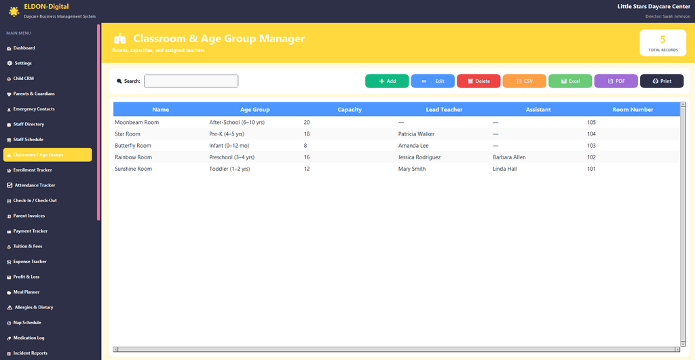Click the Assistant column header

click(538, 109)
